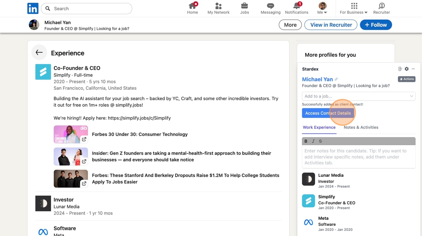This screenshot has width=422, height=236.
Task: Click the Access Contact Details button
Action: 328,113
